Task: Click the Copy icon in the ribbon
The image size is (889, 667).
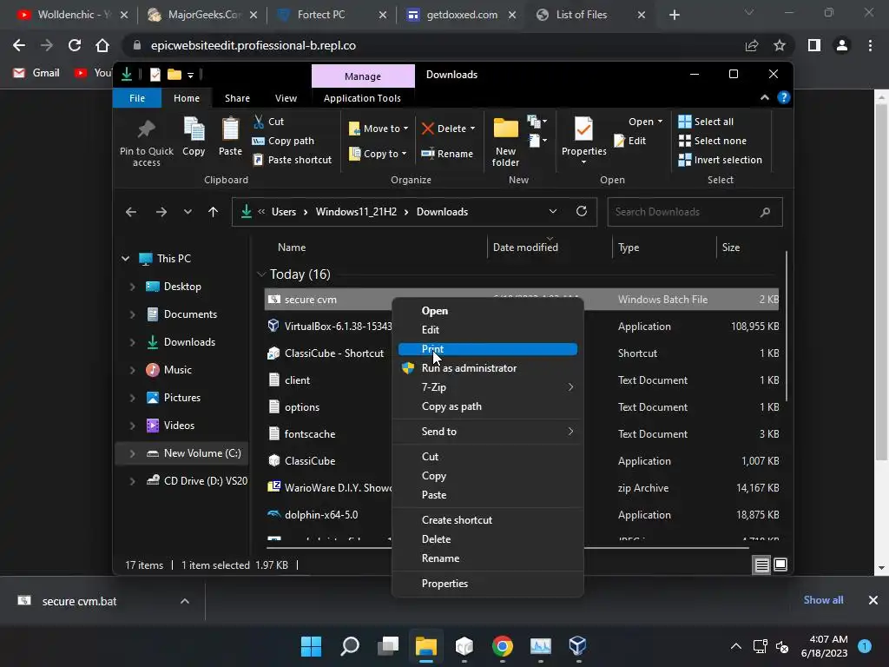Action: tap(194, 129)
